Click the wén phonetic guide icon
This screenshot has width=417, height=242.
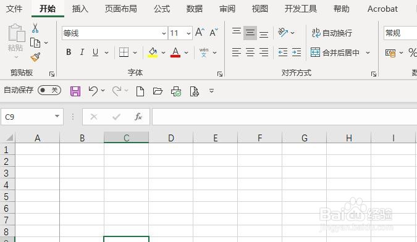(x=204, y=52)
